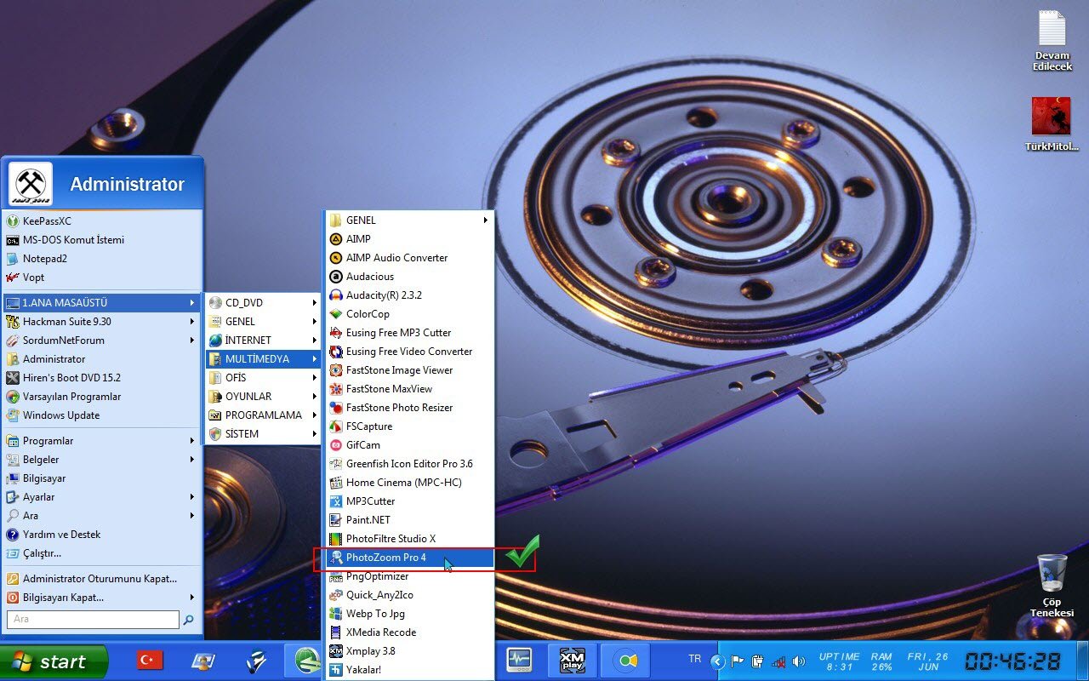Start Quick_Any2Ico

click(x=409, y=595)
